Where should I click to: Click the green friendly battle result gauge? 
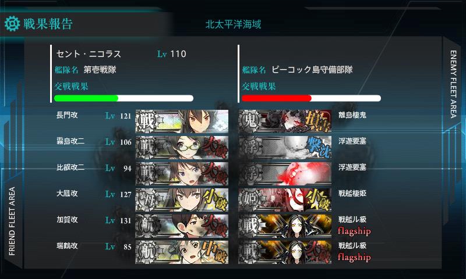coord(123,98)
